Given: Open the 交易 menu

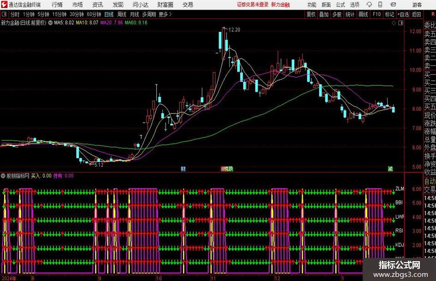Looking at the screenshot, I should [188, 5].
